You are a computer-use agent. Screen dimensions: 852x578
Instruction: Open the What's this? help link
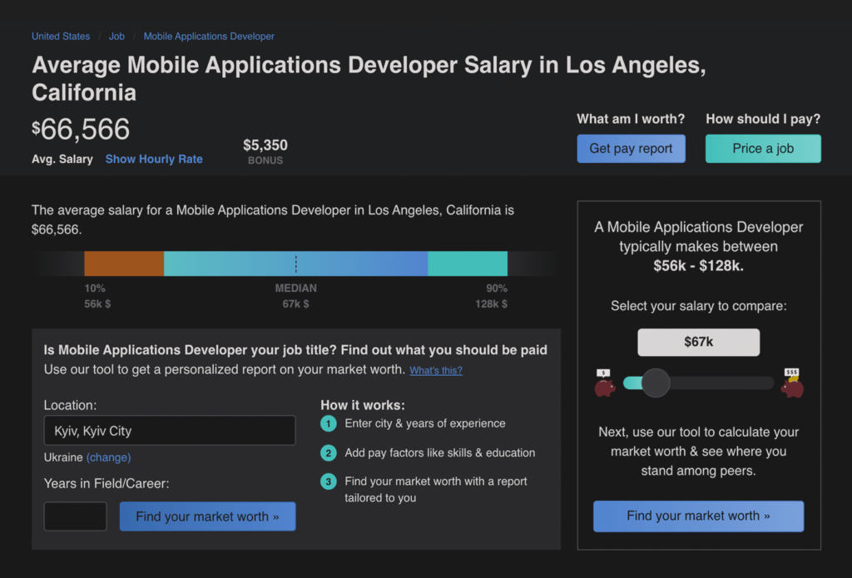point(436,370)
